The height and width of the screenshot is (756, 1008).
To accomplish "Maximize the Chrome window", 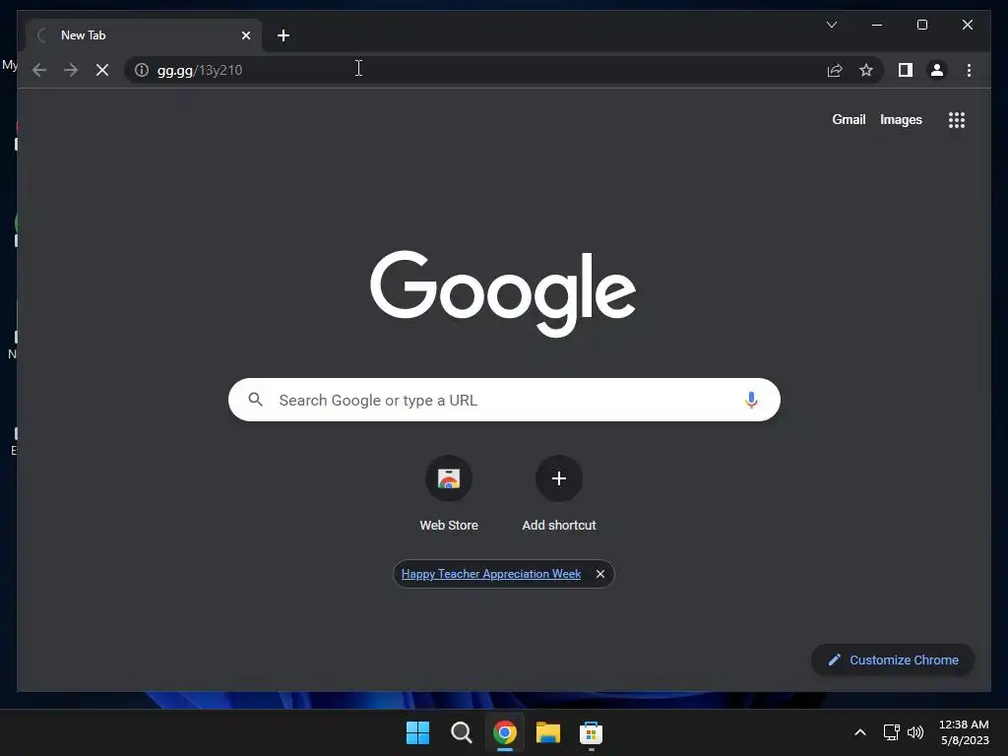I will coord(921,25).
